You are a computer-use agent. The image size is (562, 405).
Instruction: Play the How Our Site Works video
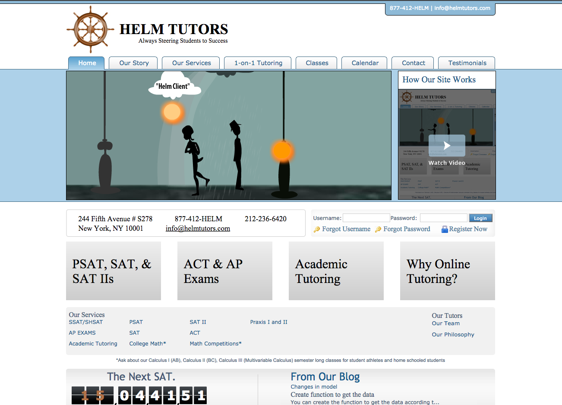(447, 146)
